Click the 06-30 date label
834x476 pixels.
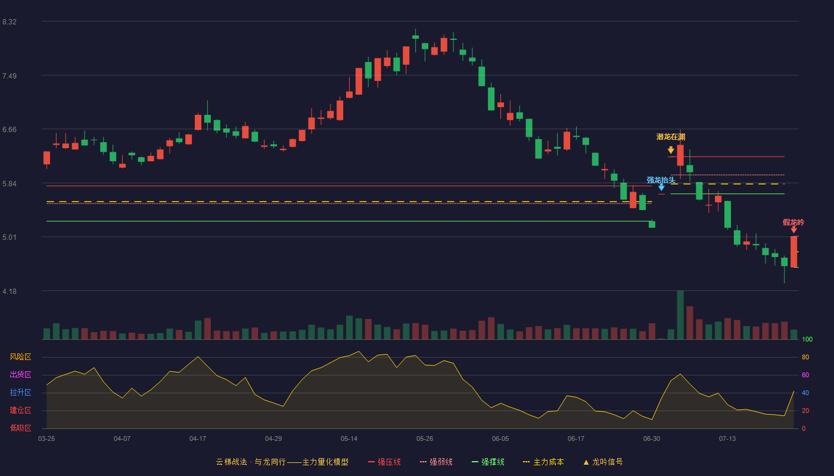click(652, 439)
